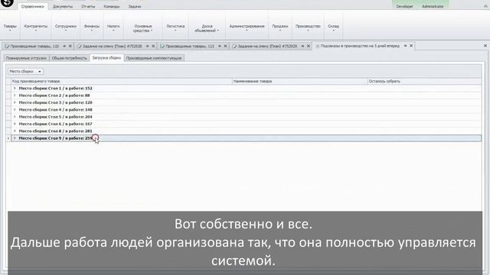Pin the Производимые товары, 110 tab
The image size is (490, 275).
64,46
